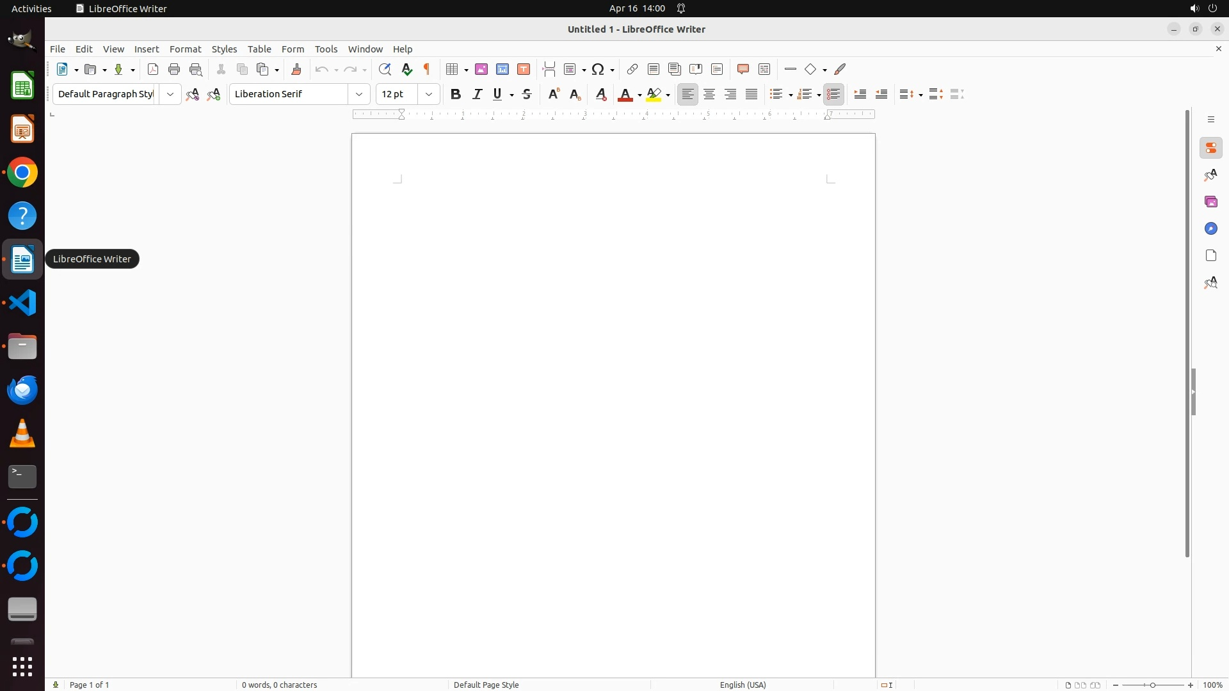
Task: Insert a hyperlink
Action: (632, 69)
